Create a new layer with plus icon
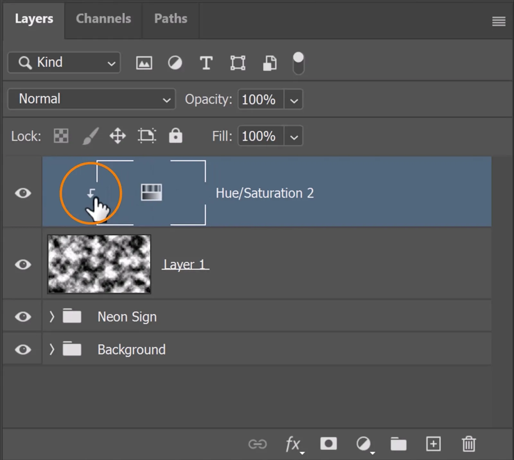Viewport: 514px width, 460px height. (x=433, y=444)
